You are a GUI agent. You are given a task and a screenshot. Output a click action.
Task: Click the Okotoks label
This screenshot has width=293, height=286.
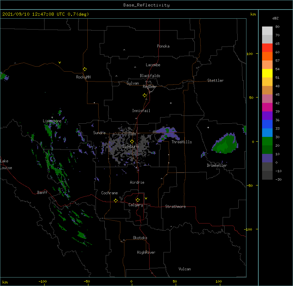coord(140,238)
